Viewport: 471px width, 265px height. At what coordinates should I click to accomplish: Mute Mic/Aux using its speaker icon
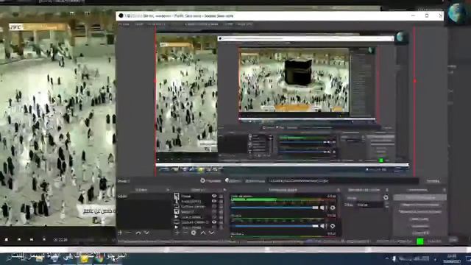(x=323, y=226)
